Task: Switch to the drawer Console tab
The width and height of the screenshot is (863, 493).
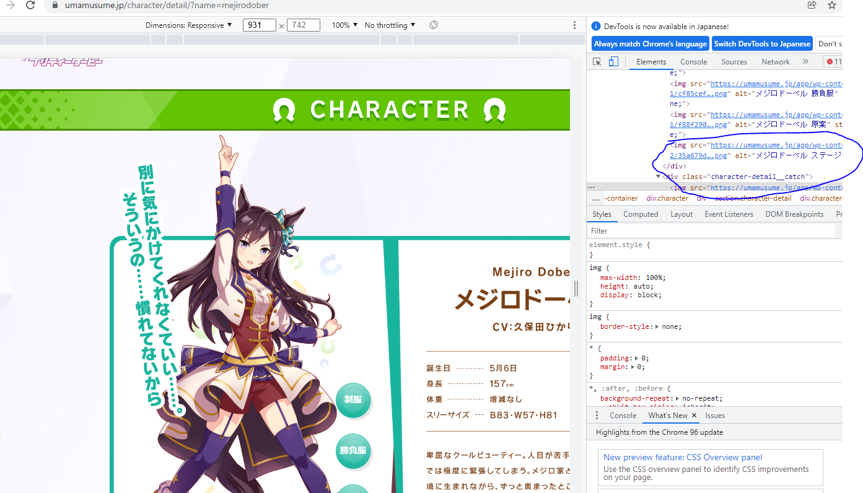Action: (x=623, y=416)
